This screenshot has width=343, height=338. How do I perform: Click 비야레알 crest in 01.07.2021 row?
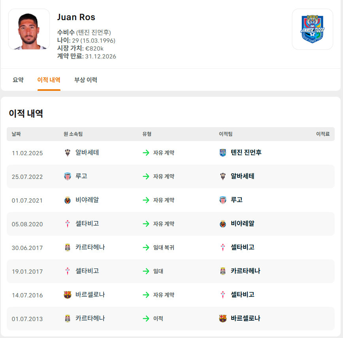click(x=67, y=200)
